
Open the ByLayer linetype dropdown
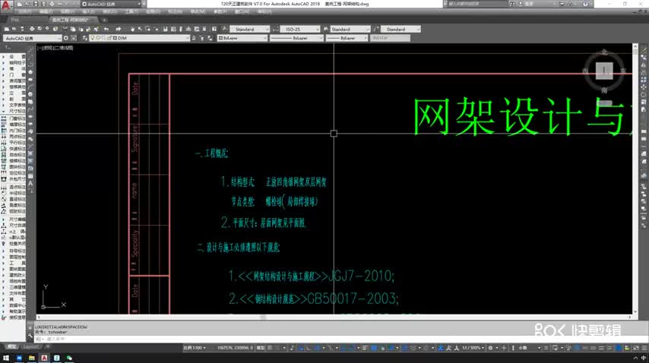point(296,38)
